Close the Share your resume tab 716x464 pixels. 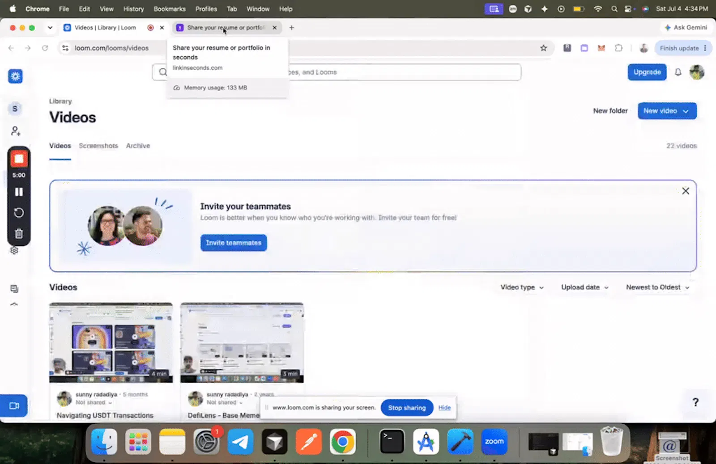point(274,28)
